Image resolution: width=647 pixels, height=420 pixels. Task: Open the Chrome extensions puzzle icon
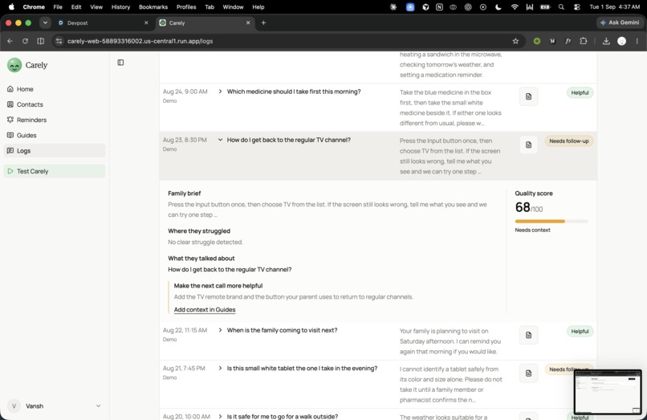[x=584, y=41]
